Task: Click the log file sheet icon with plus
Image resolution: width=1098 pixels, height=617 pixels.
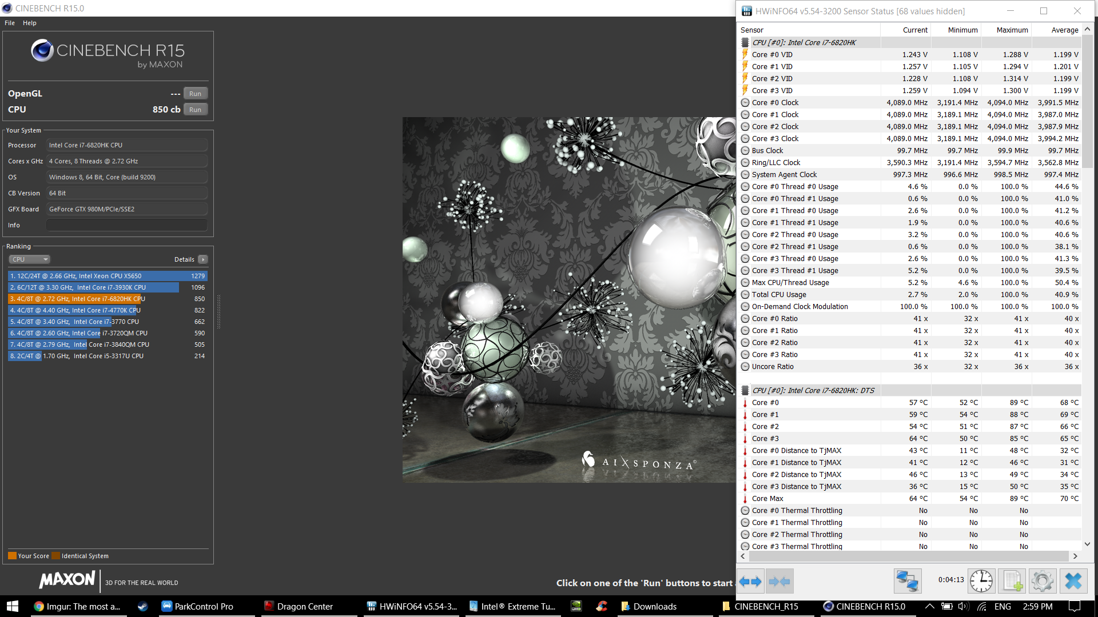Action: point(1012,582)
